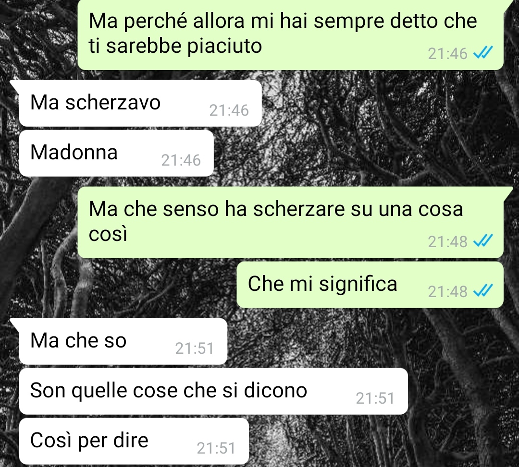Tap 21:46 timestamp on 'Ma scherzavo'
Screen dimensions: 519x467
click(x=229, y=110)
